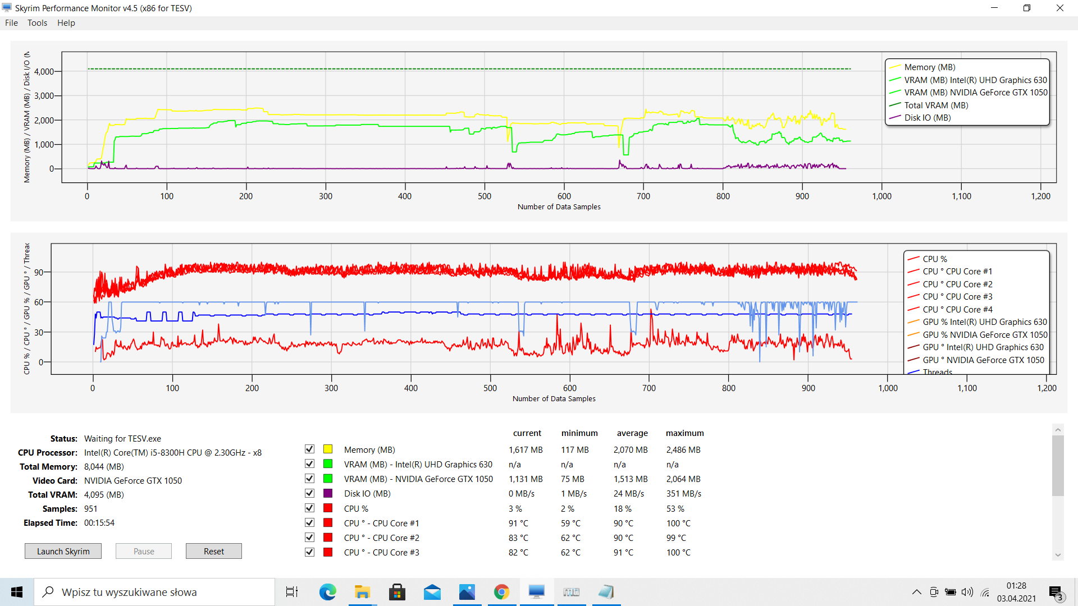
Task: Click the Samples value 951
Action: pyautogui.click(x=91, y=508)
